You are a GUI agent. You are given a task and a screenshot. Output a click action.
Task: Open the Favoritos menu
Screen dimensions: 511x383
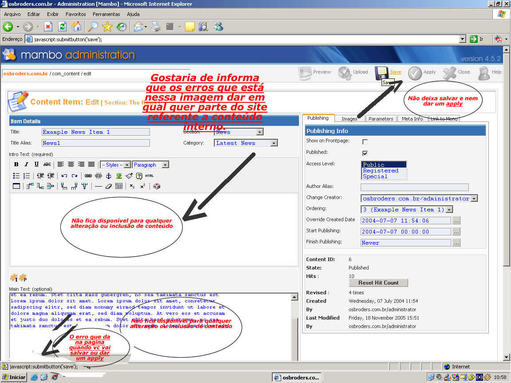point(75,14)
